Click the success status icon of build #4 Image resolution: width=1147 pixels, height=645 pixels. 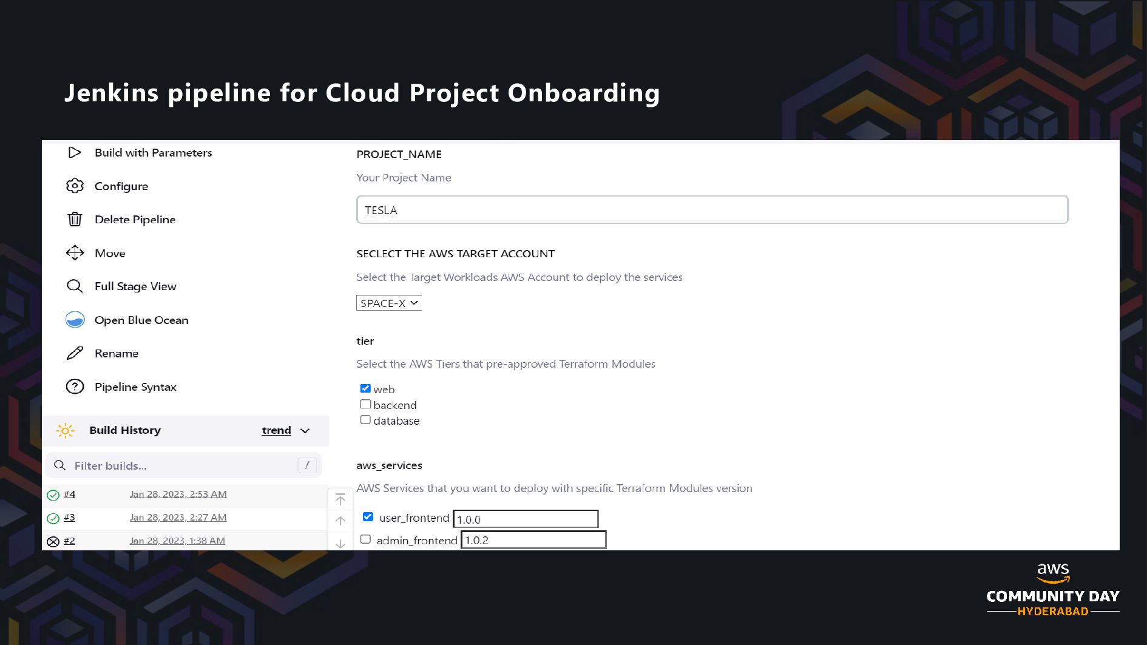[53, 495]
